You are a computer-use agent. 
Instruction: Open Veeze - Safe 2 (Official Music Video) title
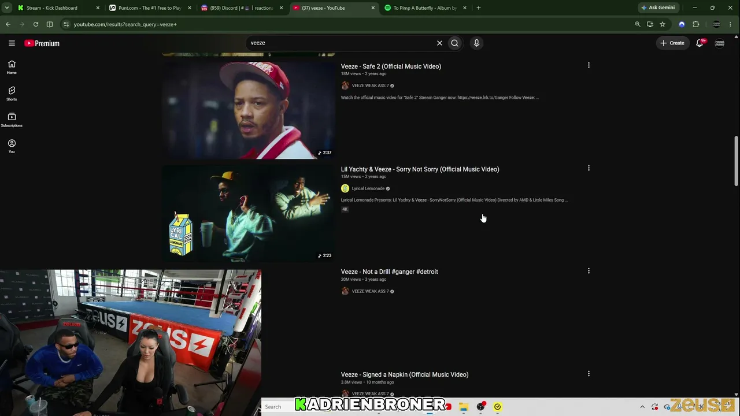click(391, 66)
